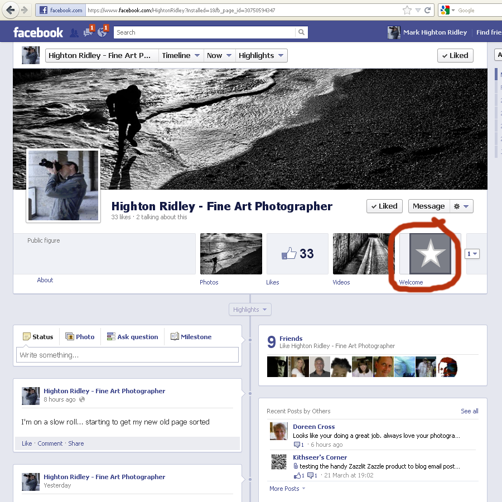
Task: Click the facebook logo in header
Action: point(38,32)
